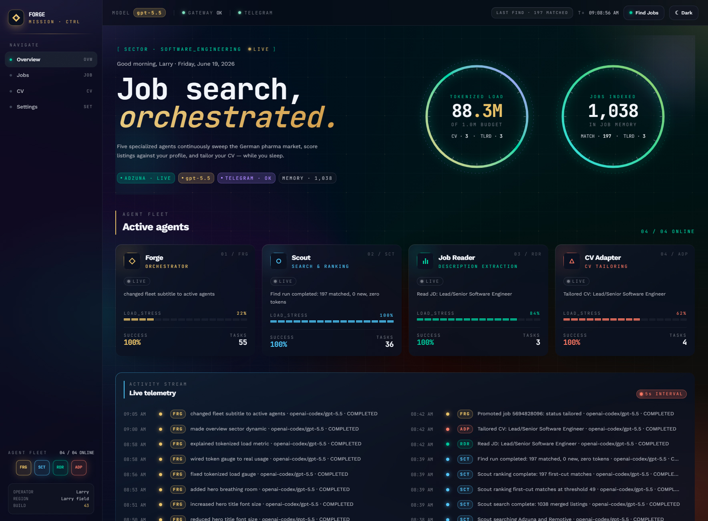
Task: Open the CV navigation item
Action: [51, 91]
